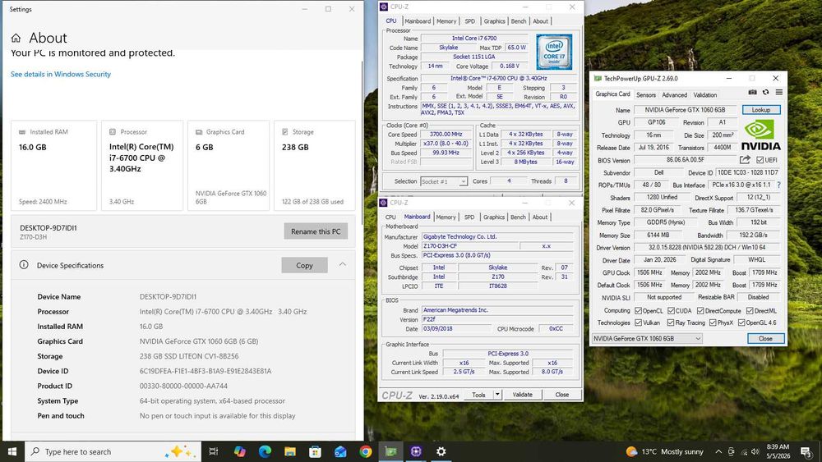Click the Intel Core i7 logo in CPU-Z
Screen dimensions: 822x462
554,52
